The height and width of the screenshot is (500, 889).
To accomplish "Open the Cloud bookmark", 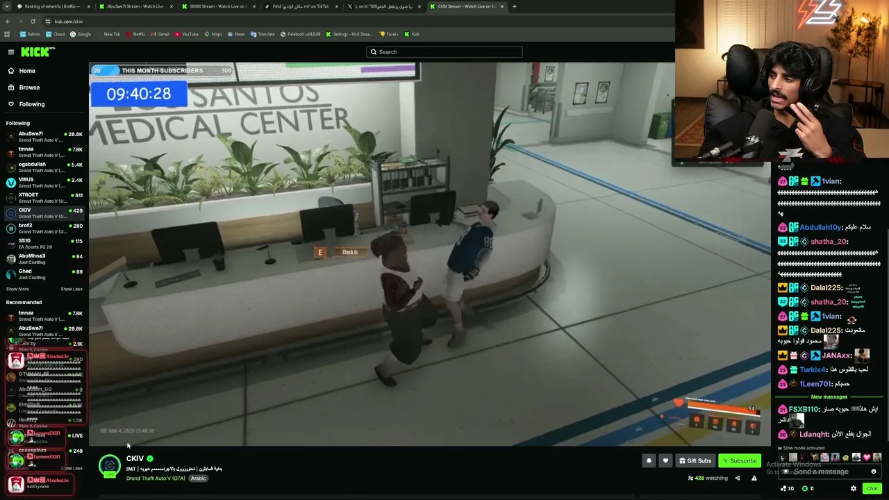I will tap(56, 34).
